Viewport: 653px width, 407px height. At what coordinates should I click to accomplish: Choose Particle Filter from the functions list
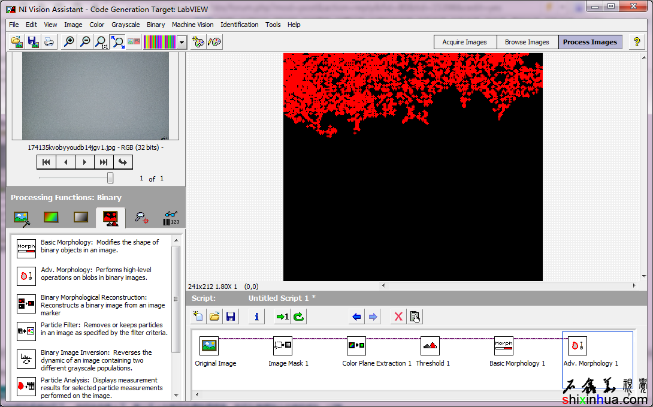tap(26, 330)
